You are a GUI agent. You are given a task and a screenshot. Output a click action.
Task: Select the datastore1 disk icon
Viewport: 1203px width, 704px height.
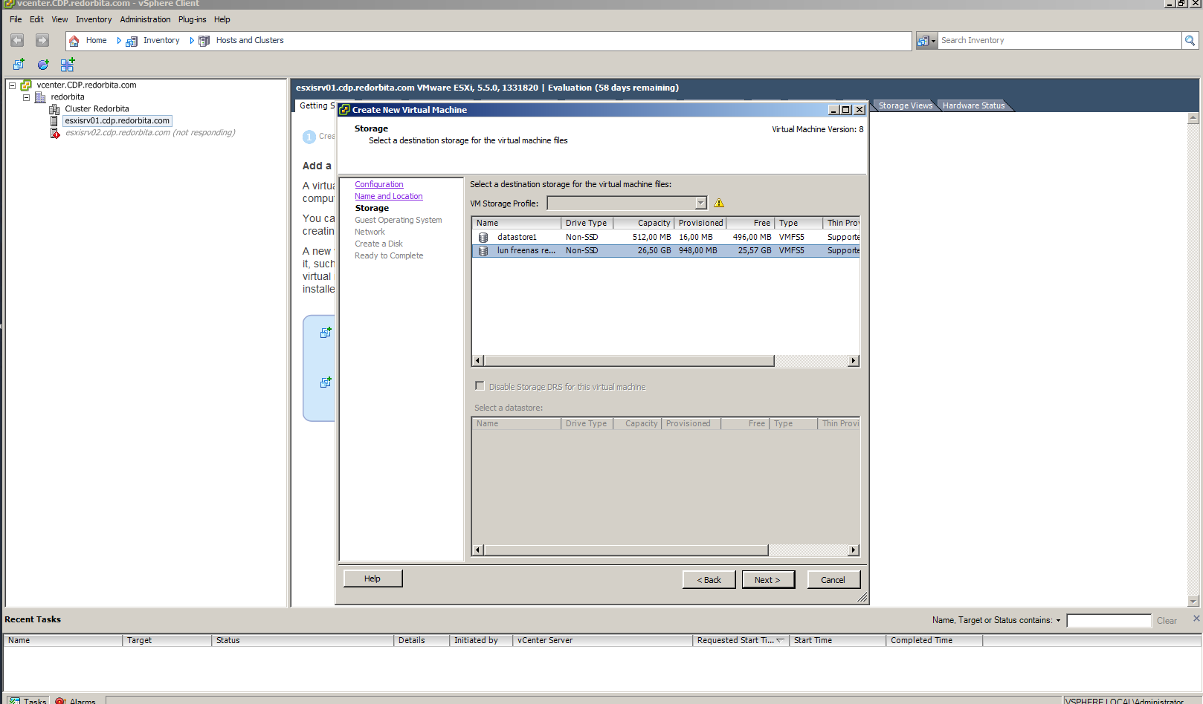483,238
